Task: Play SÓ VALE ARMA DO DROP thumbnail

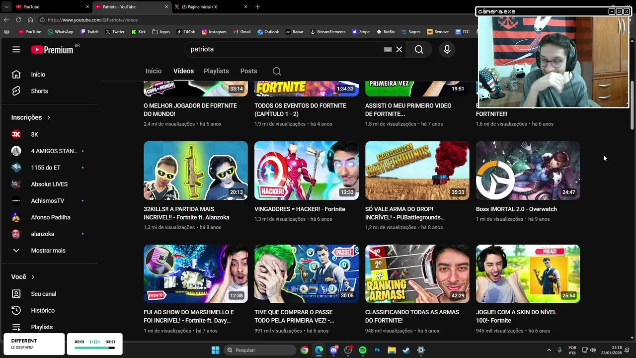Action: click(417, 171)
